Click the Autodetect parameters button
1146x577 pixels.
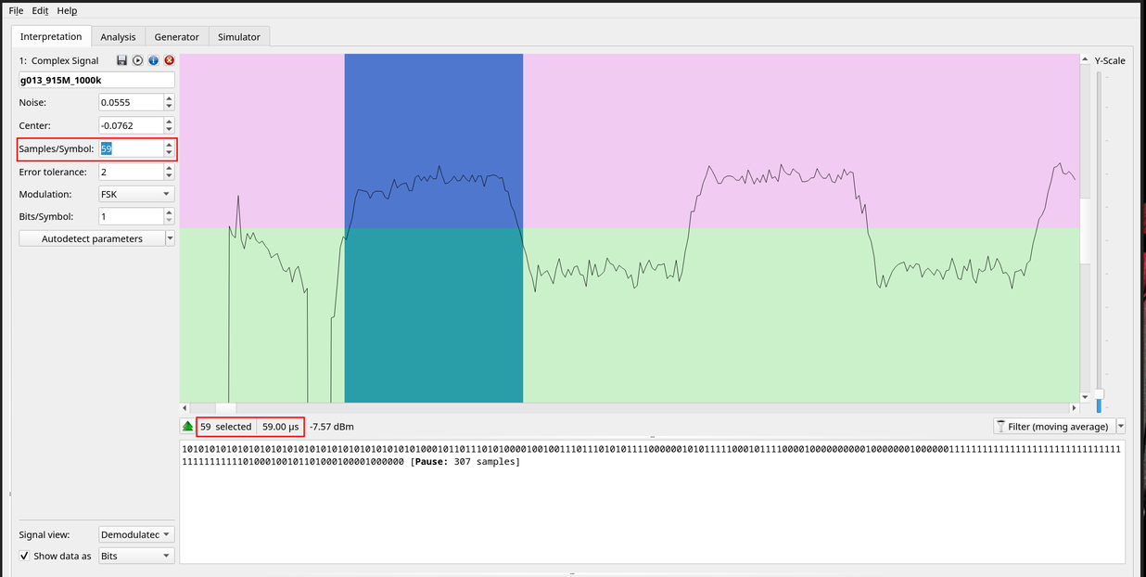pyautogui.click(x=92, y=238)
